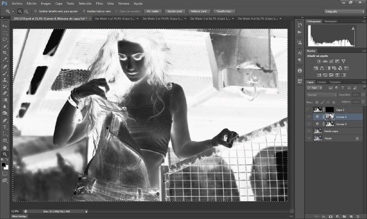The image size is (367, 219).
Task: Delete layer using the trash icon
Action: [x=357, y=217]
